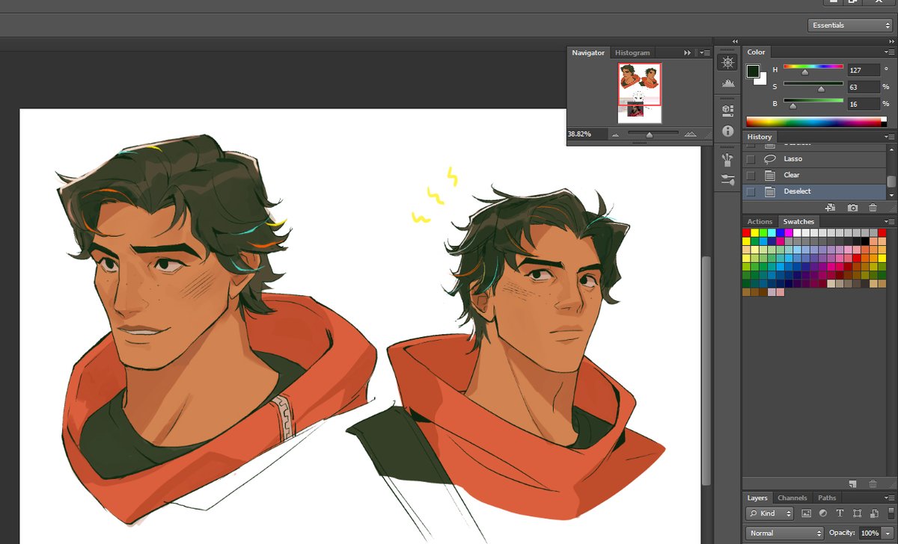Select the Deselect history state
Image resolution: width=898 pixels, height=544 pixels.
(814, 192)
